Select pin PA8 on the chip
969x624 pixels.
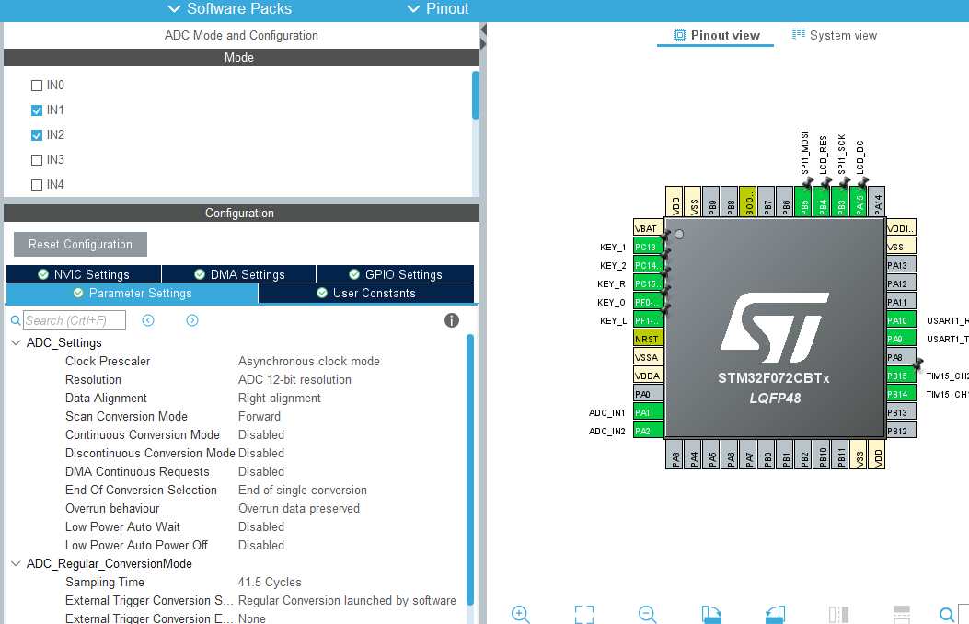(x=901, y=357)
